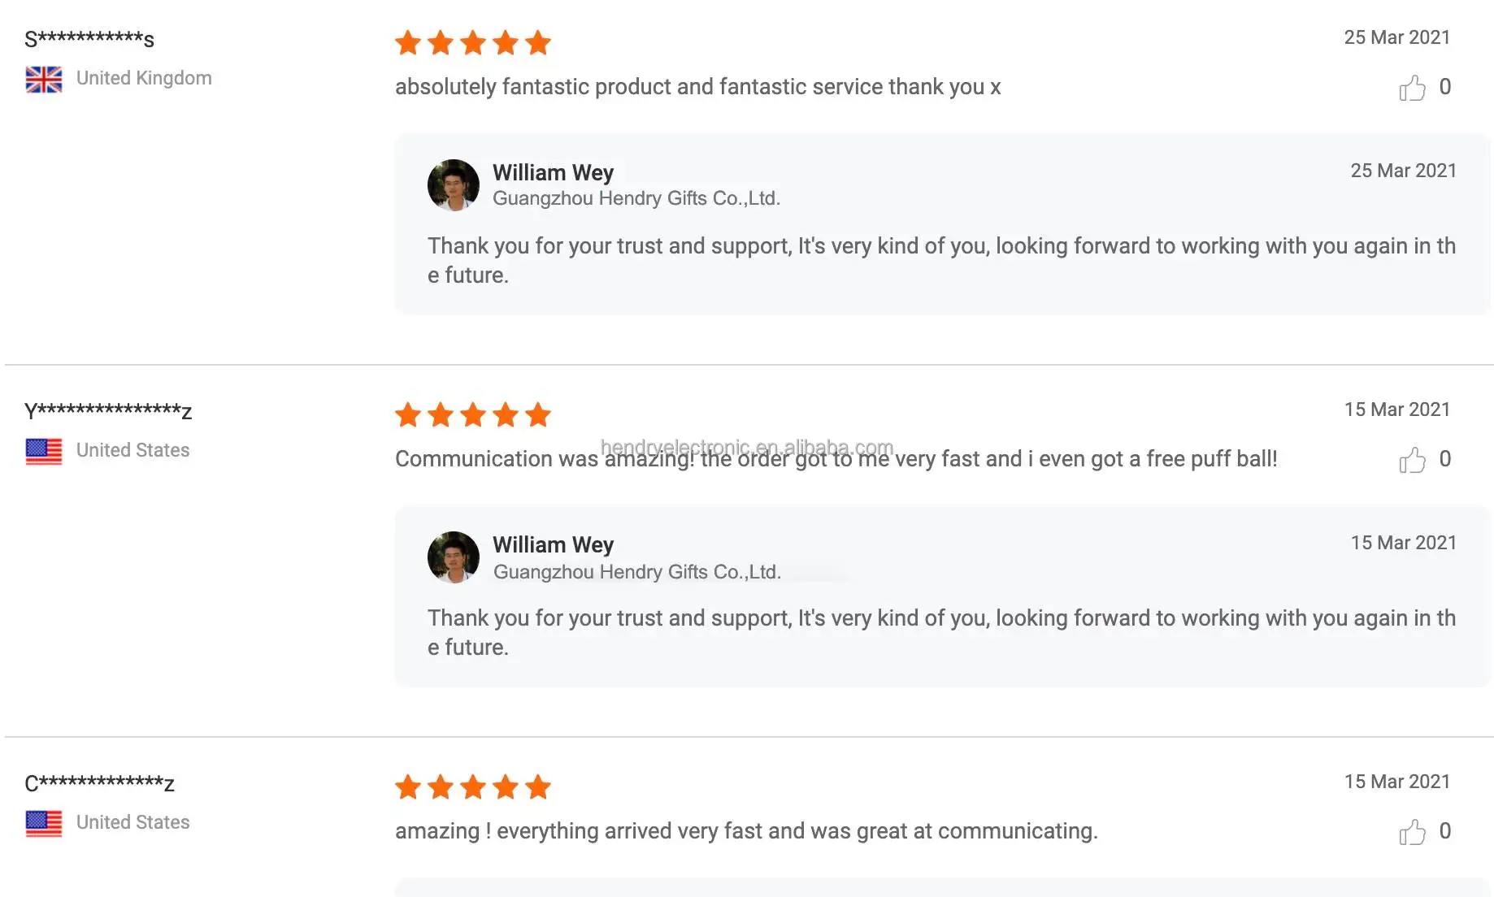Open Guangzhou Hendry Gifts Co. in first reply
The height and width of the screenshot is (897, 1494).
[x=636, y=198]
